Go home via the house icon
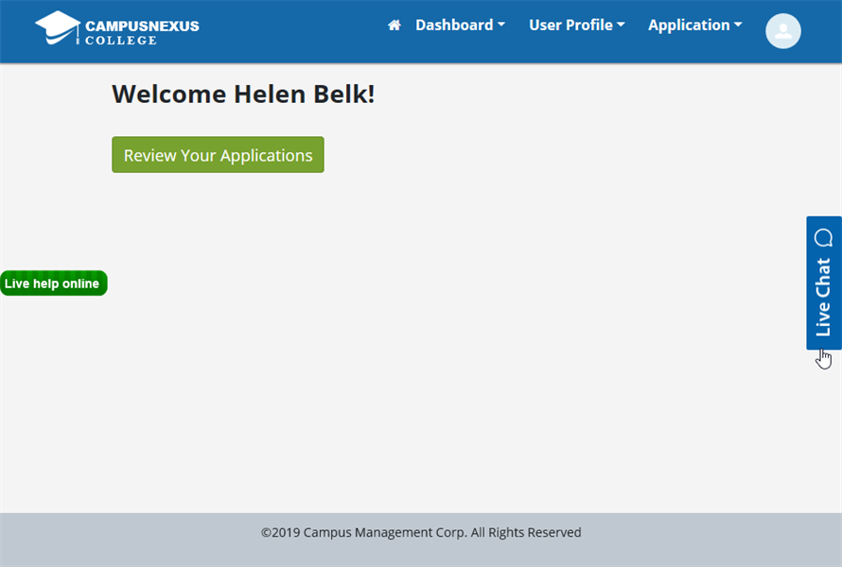This screenshot has width=842, height=567. (395, 26)
